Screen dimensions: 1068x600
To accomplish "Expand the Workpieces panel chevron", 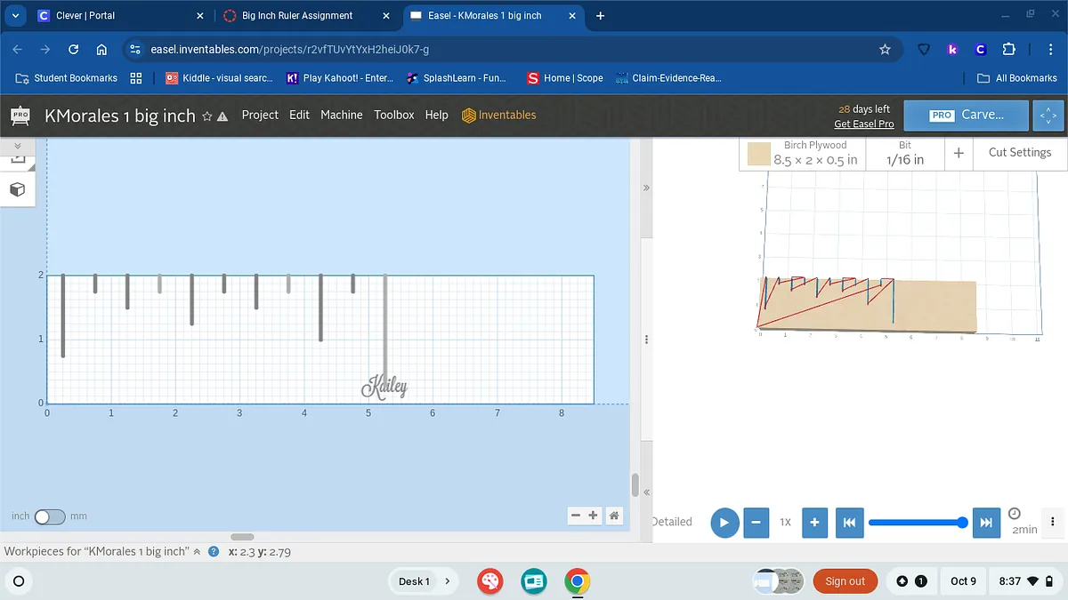I will point(198,552).
